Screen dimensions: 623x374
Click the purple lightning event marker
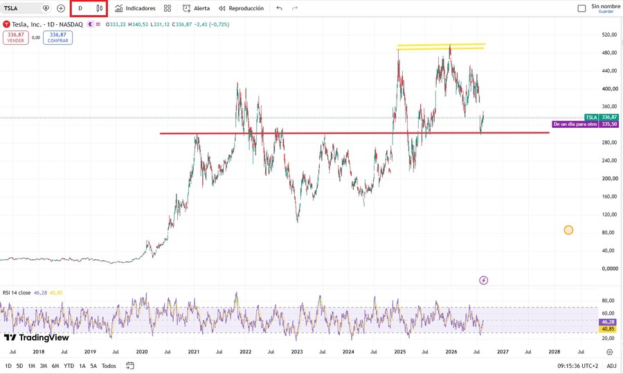coord(484,281)
